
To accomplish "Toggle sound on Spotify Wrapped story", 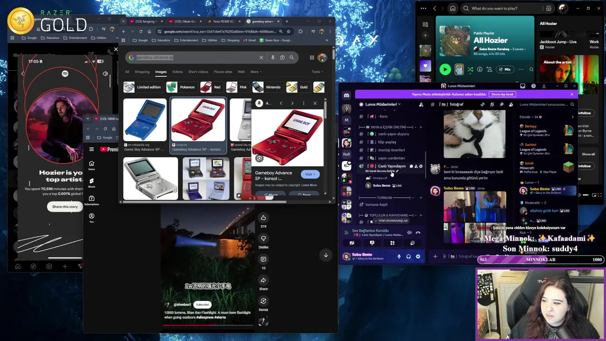I will pos(105,73).
